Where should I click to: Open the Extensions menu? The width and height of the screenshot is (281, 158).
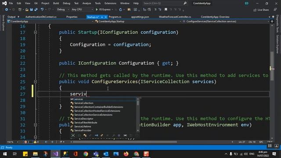pyautogui.click(x=110, y=3)
